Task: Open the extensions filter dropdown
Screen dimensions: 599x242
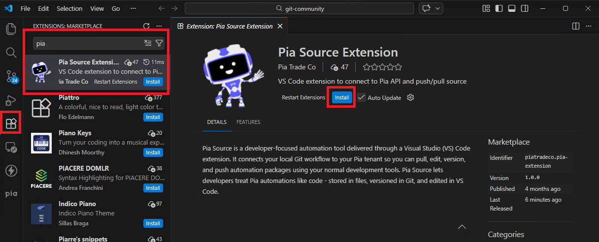Action: (x=159, y=43)
